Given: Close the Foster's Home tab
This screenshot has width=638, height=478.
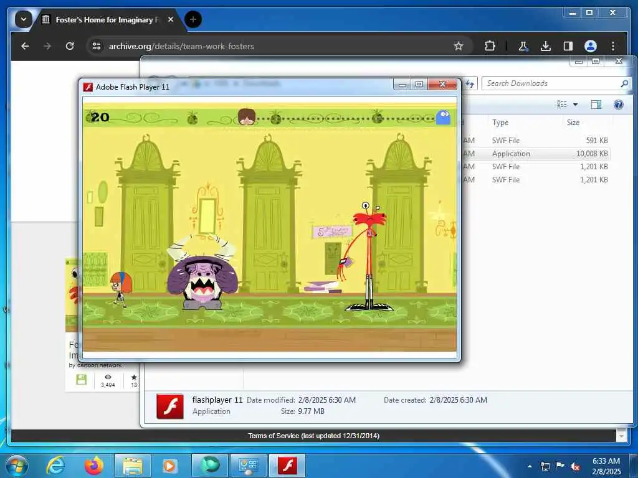Looking at the screenshot, I should coord(171,19).
